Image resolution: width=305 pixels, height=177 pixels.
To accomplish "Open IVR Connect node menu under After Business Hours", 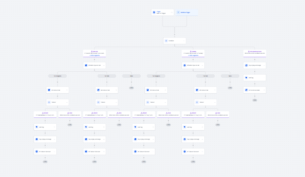I will [264, 90].
